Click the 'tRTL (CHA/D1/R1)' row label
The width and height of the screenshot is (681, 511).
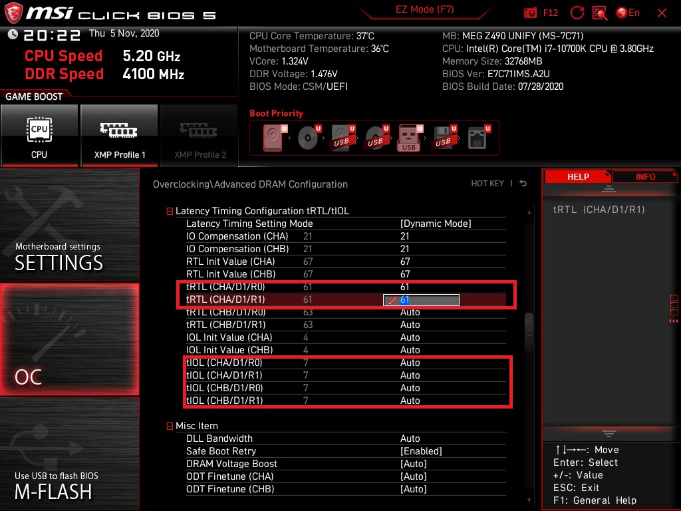[225, 299]
